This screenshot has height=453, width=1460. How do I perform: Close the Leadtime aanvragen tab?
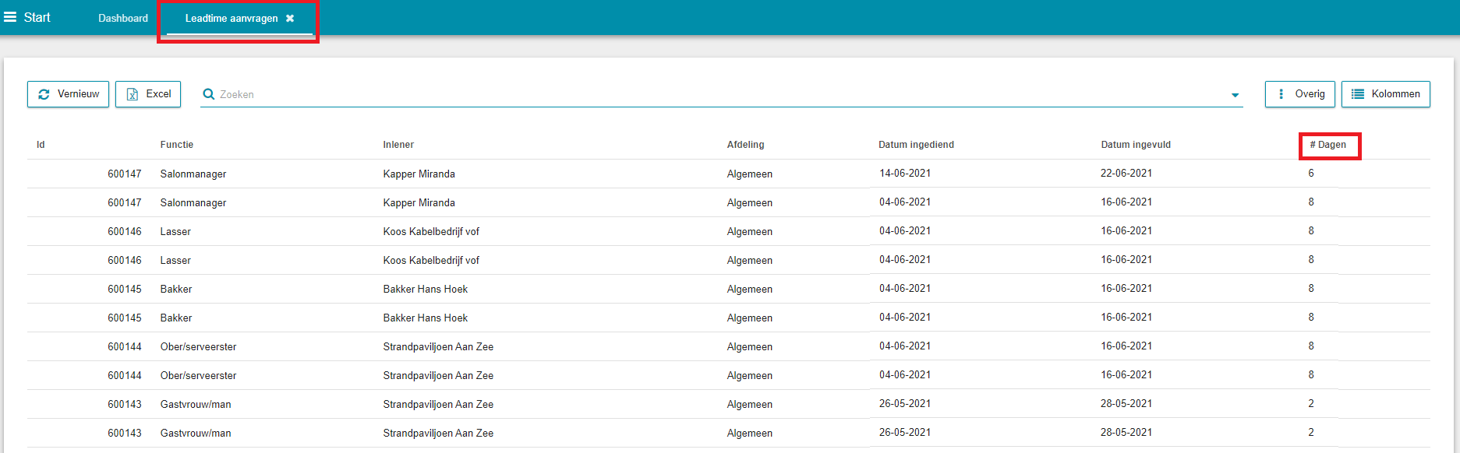(x=290, y=18)
